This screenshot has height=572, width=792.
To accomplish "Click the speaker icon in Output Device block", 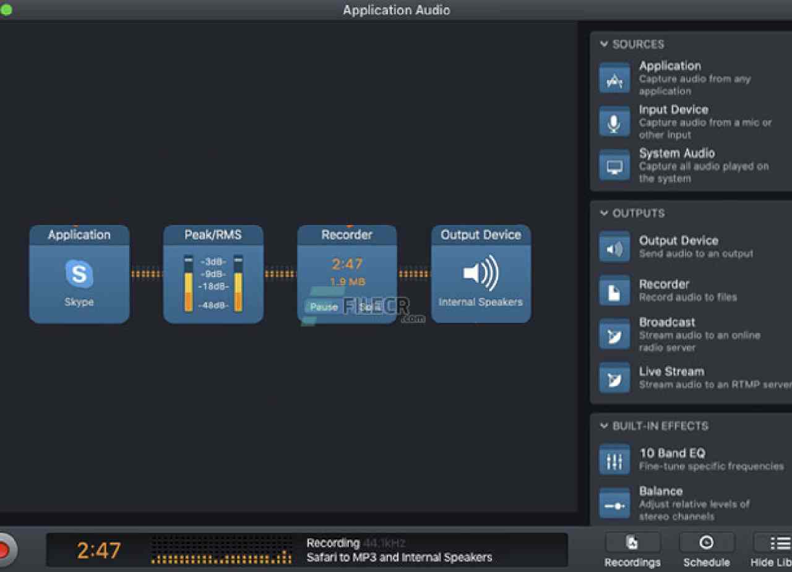I will click(x=481, y=273).
